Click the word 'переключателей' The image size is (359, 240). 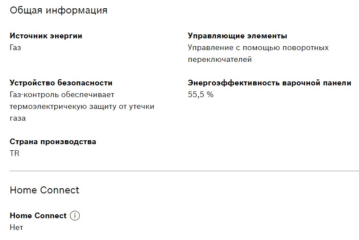pos(220,60)
